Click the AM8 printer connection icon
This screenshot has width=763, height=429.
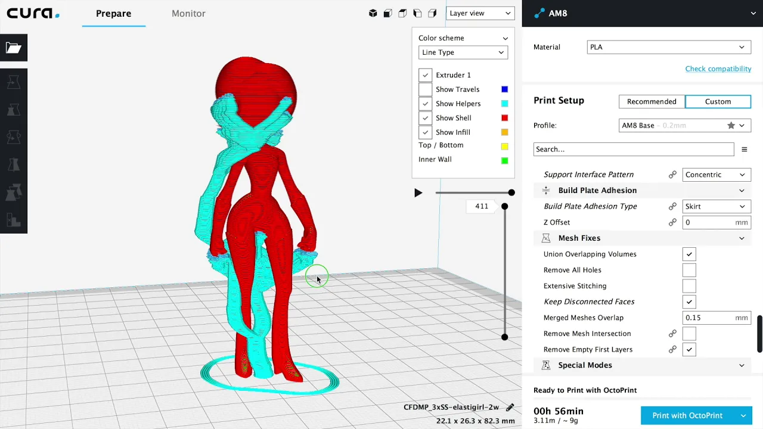click(x=540, y=13)
